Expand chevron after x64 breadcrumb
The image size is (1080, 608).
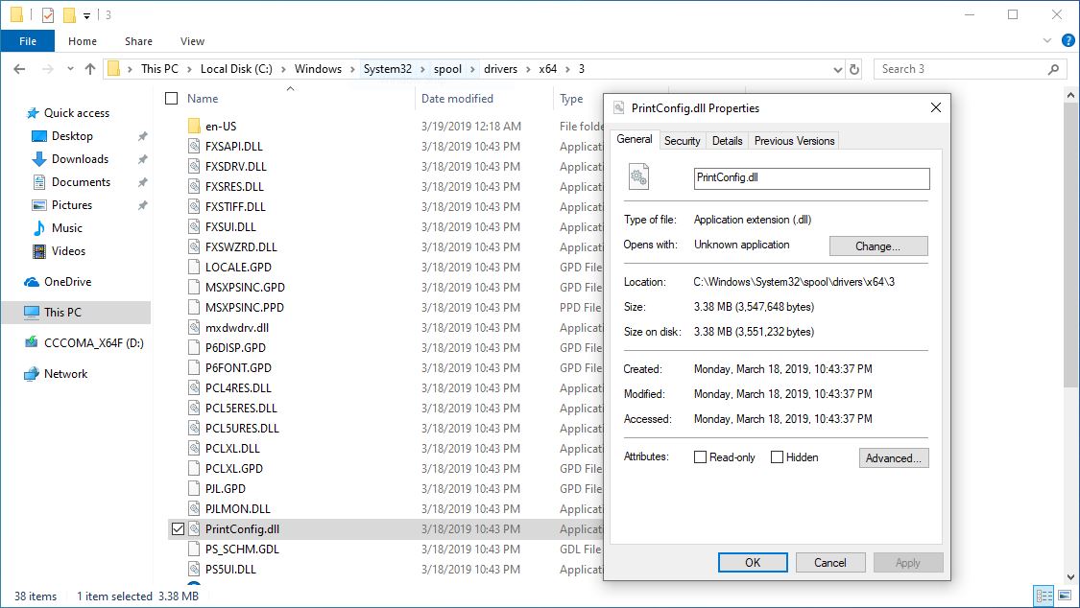(x=567, y=69)
